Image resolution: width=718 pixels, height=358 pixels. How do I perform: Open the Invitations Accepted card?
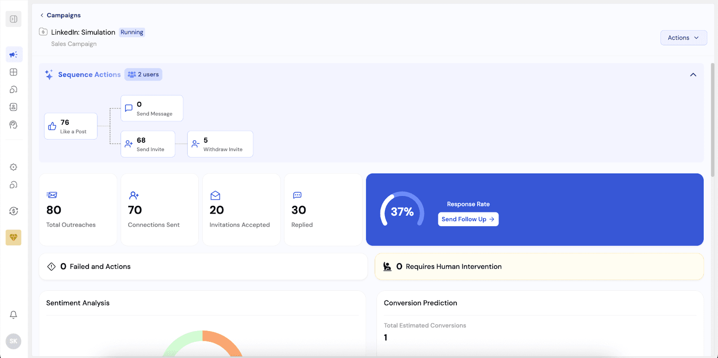pyautogui.click(x=241, y=210)
